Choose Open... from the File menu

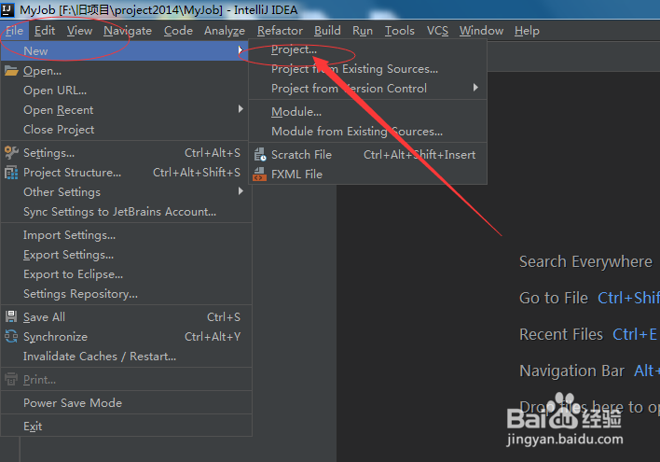click(x=125, y=71)
